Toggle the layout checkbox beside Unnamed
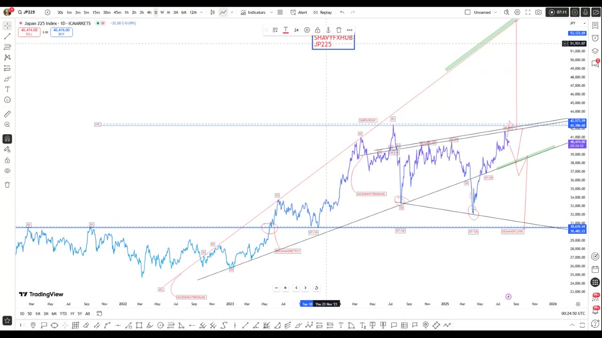 pyautogui.click(x=467, y=12)
